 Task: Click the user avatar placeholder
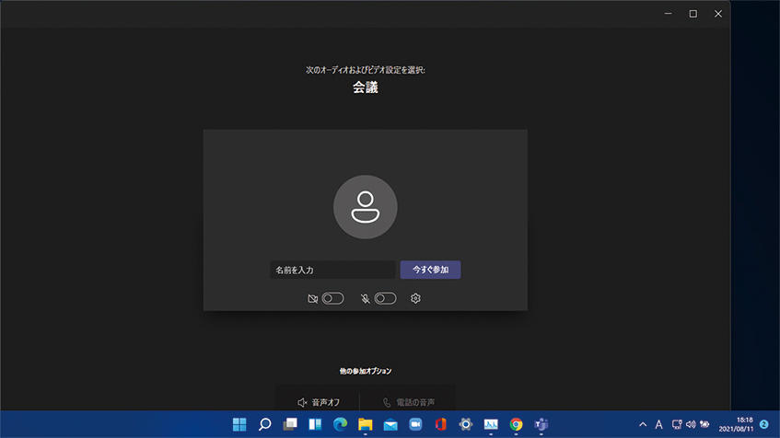[365, 207]
